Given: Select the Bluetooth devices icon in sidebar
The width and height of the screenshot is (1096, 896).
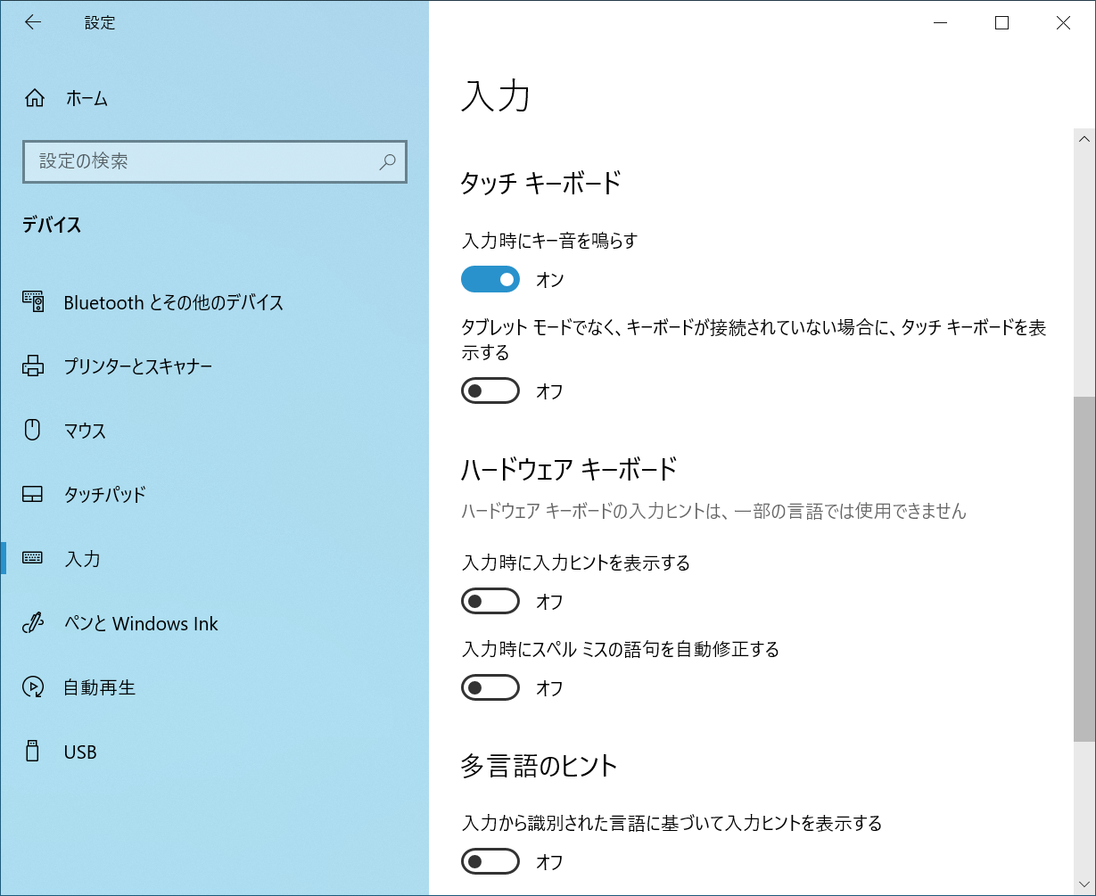Looking at the screenshot, I should click(33, 302).
